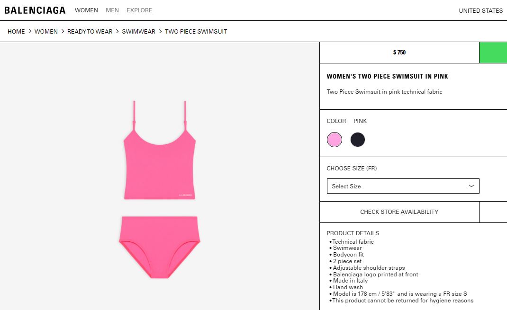This screenshot has width=507, height=310.
Task: Open the Explore menu
Action: tap(139, 10)
